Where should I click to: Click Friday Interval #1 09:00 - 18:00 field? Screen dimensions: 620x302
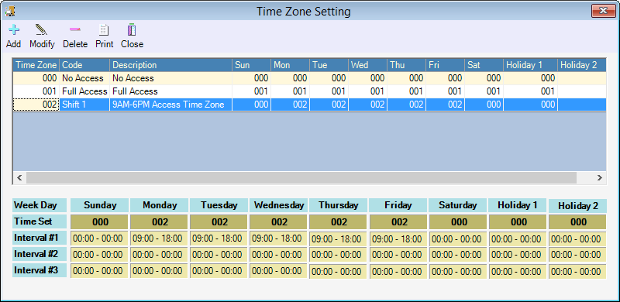click(x=398, y=239)
